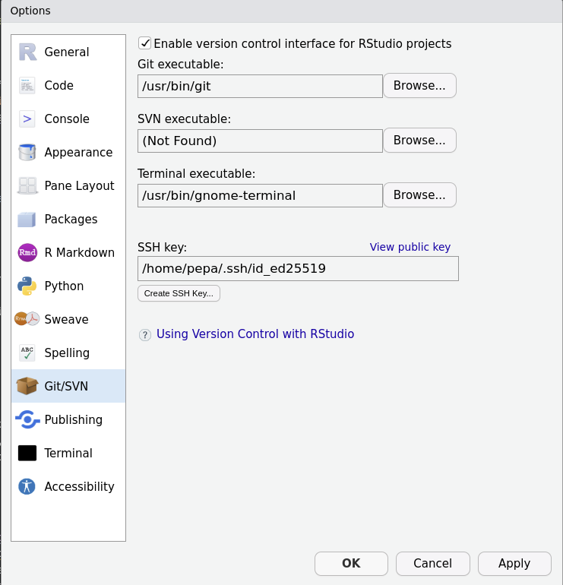Apply the current options
This screenshot has width=563, height=585.
click(514, 564)
